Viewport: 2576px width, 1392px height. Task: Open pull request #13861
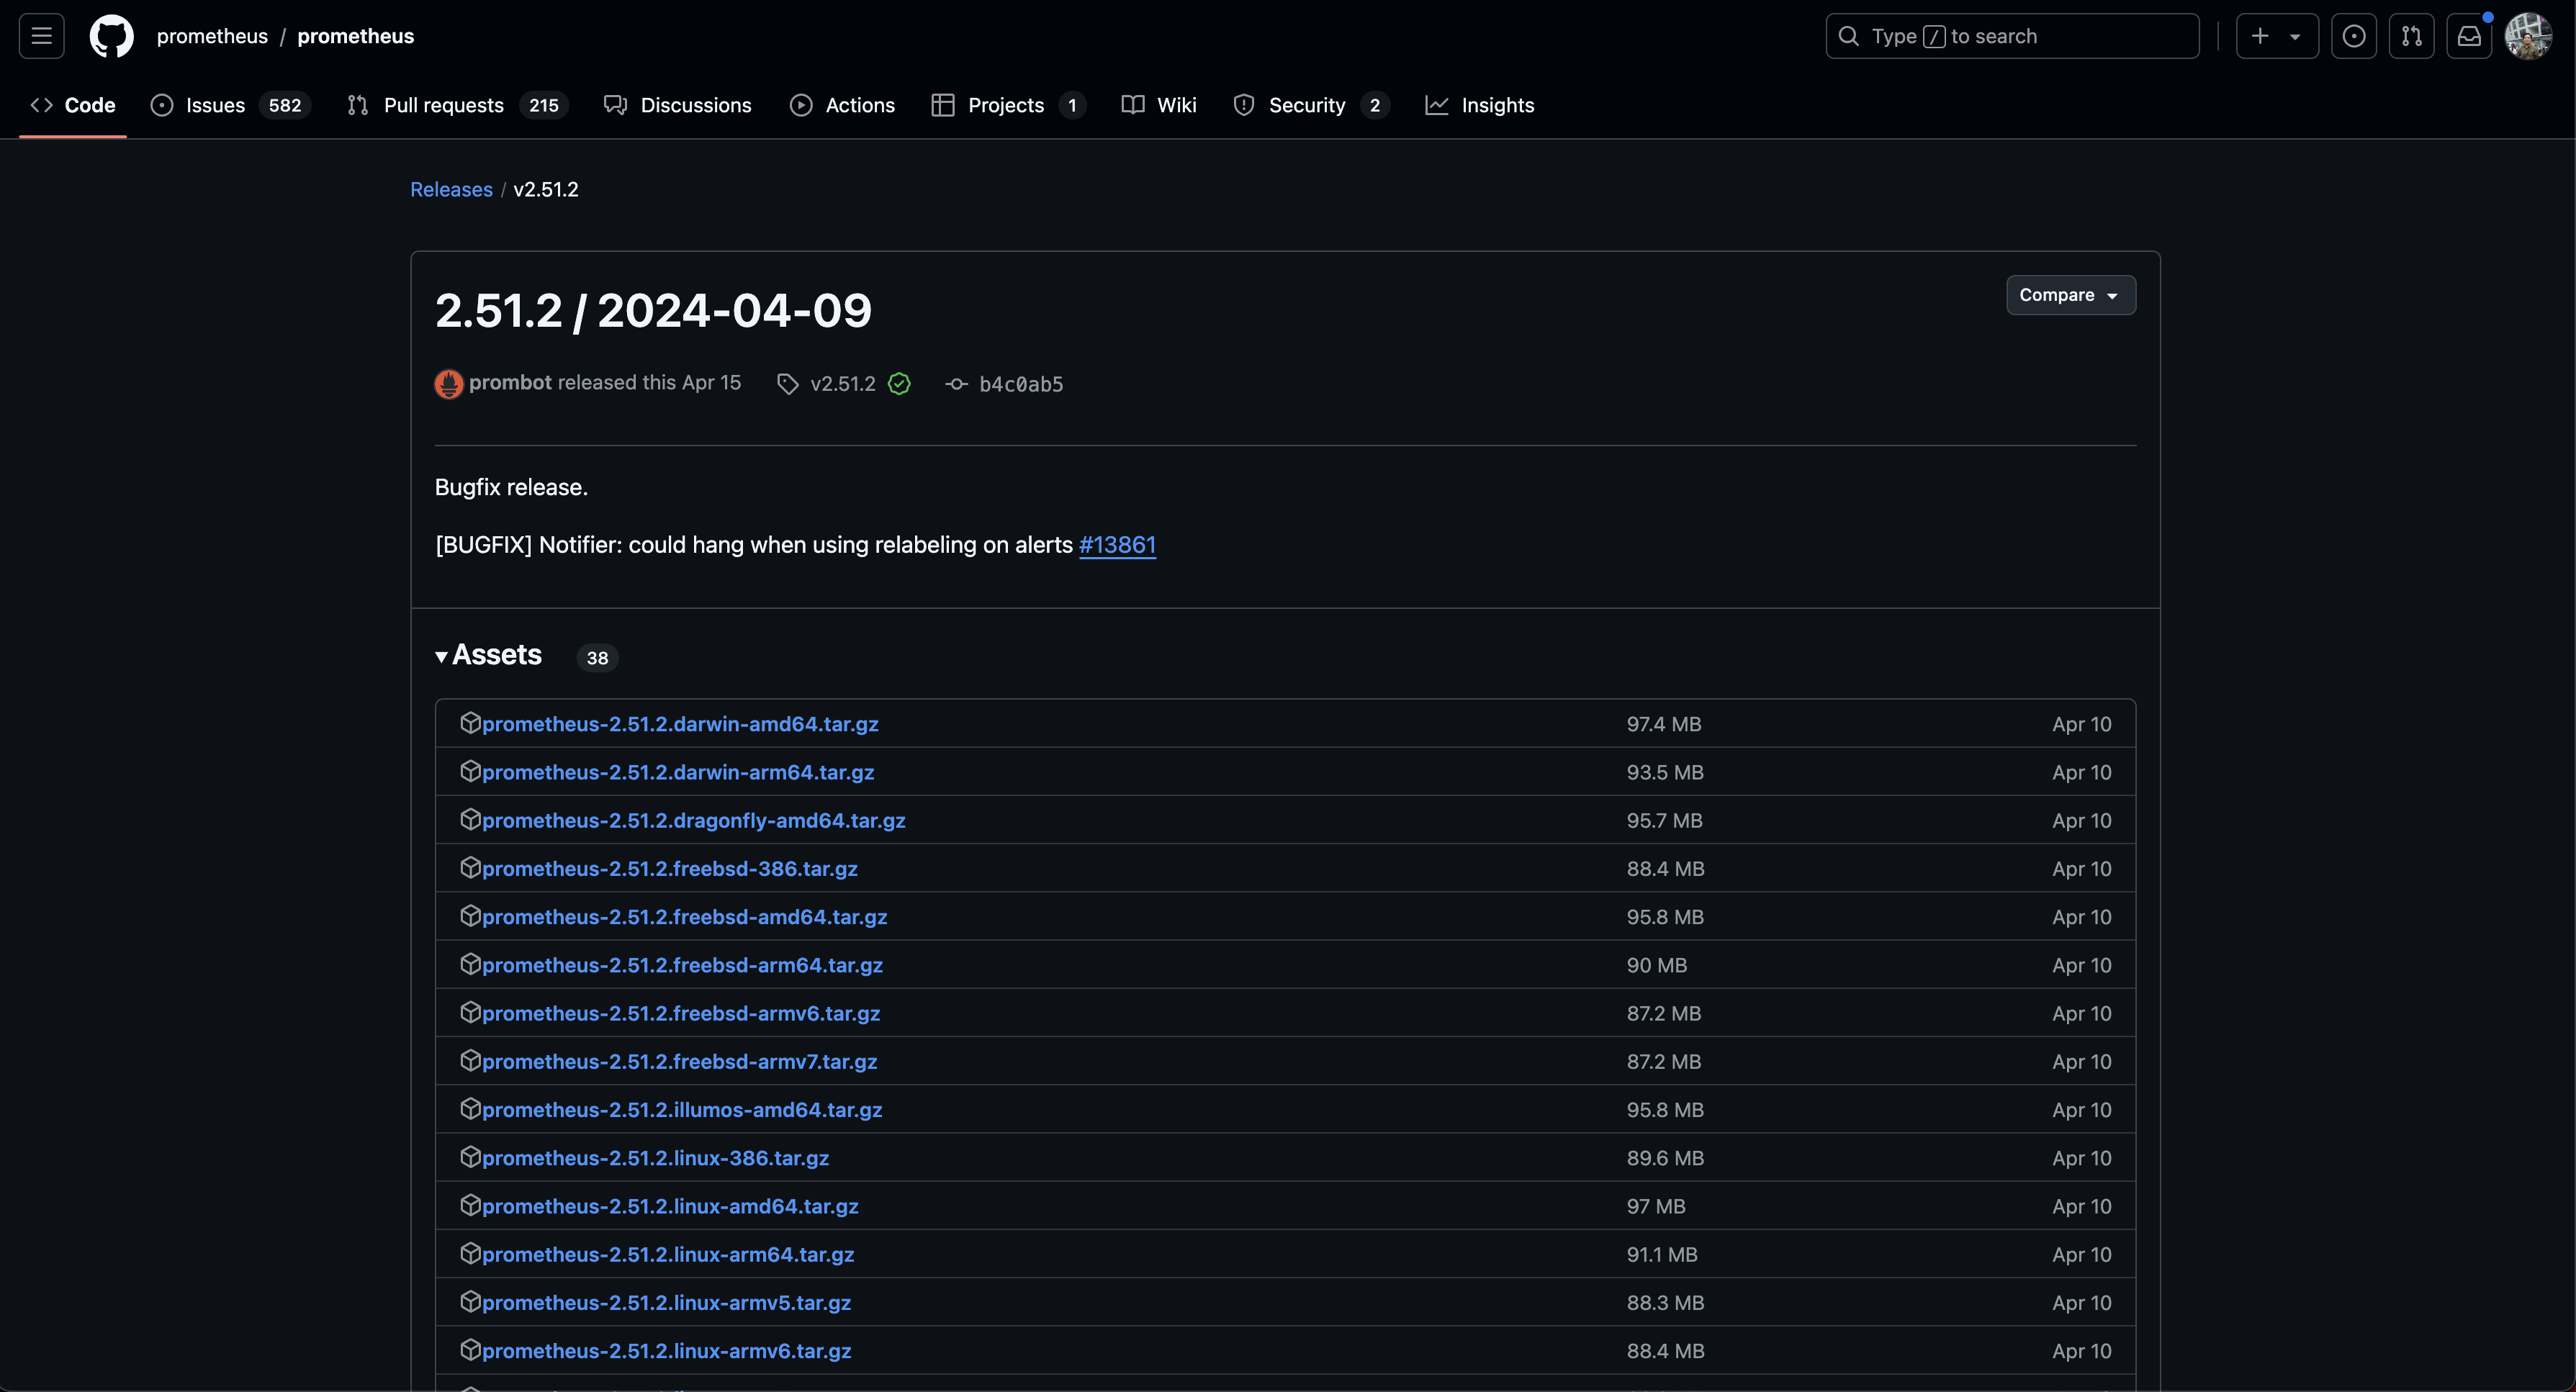click(1117, 545)
